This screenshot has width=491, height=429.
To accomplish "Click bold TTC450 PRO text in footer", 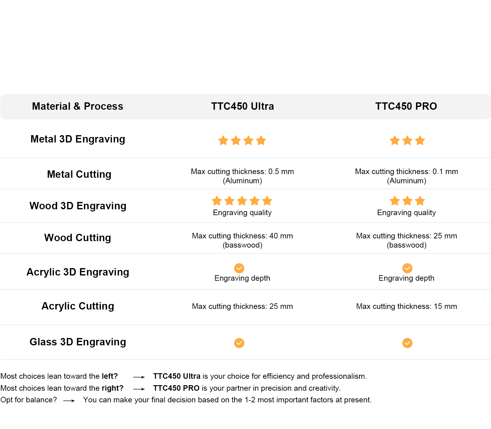I will click(176, 388).
